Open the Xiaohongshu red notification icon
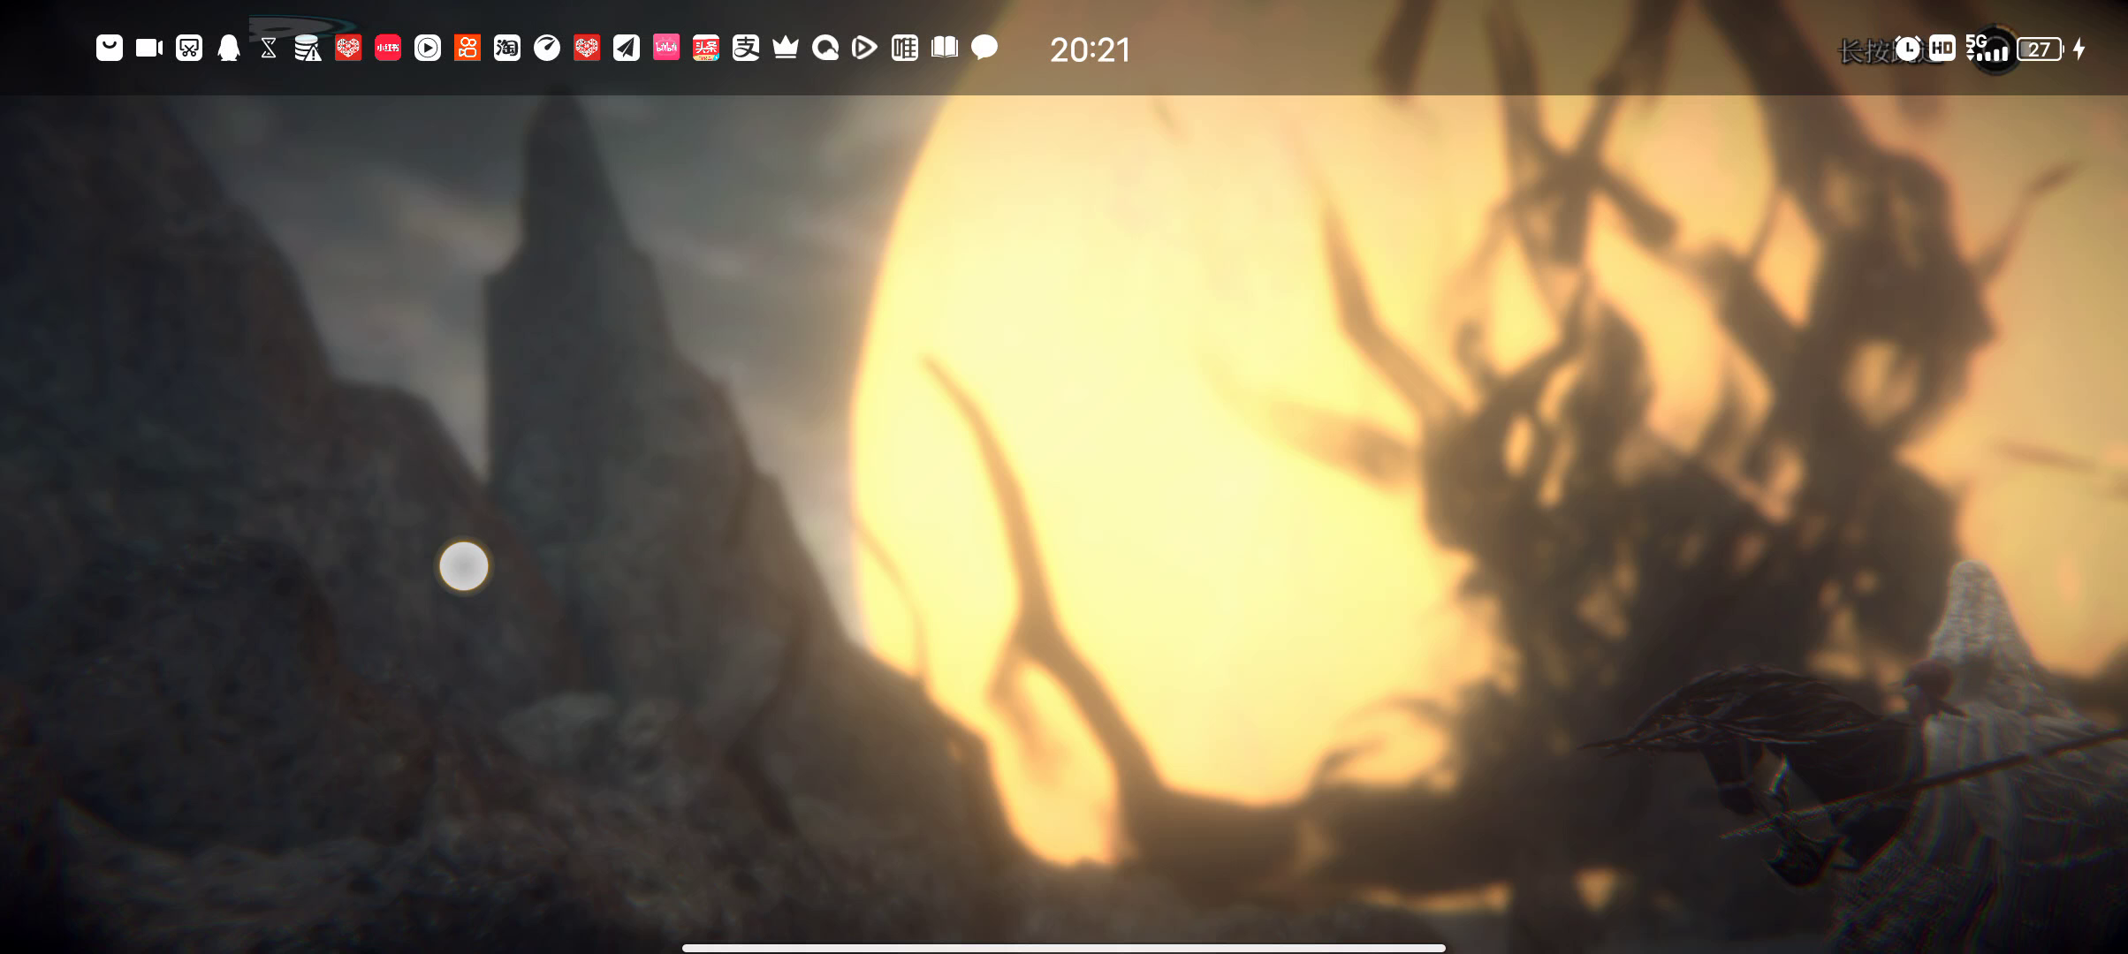This screenshot has height=954, width=2128. pyautogui.click(x=388, y=49)
